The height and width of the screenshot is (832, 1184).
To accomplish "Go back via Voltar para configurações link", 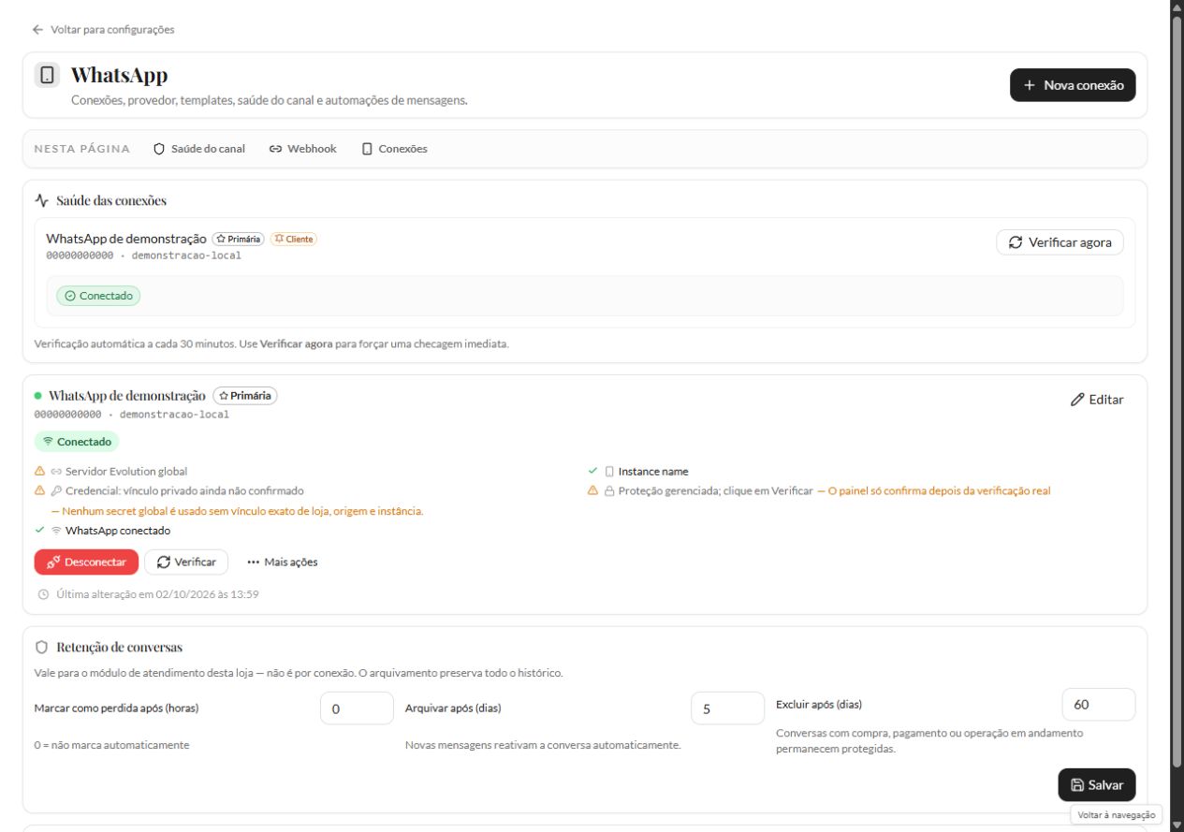I will [x=103, y=30].
